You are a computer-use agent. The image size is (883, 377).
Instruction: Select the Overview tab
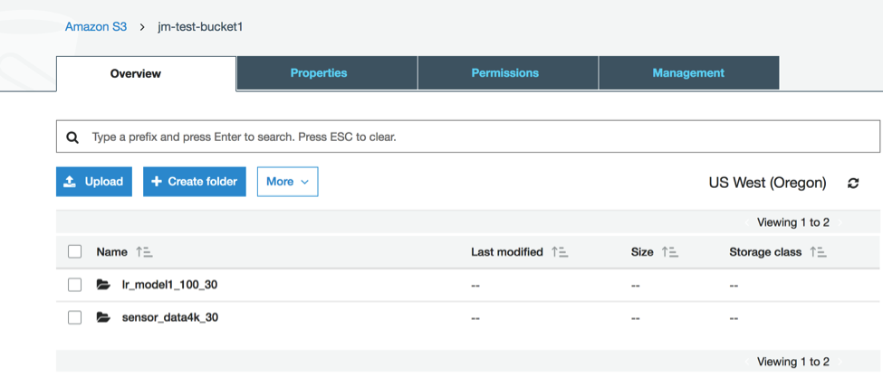[136, 74]
